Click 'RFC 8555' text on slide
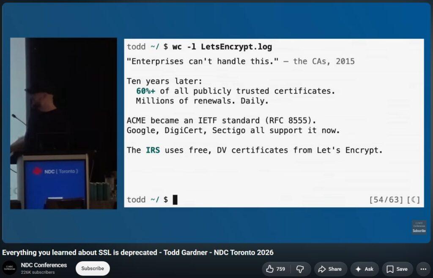 (288, 120)
